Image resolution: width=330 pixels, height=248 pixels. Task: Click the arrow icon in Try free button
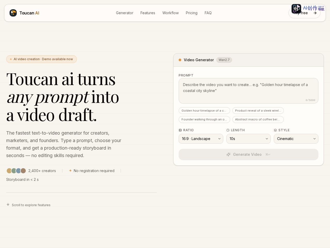(x=315, y=13)
